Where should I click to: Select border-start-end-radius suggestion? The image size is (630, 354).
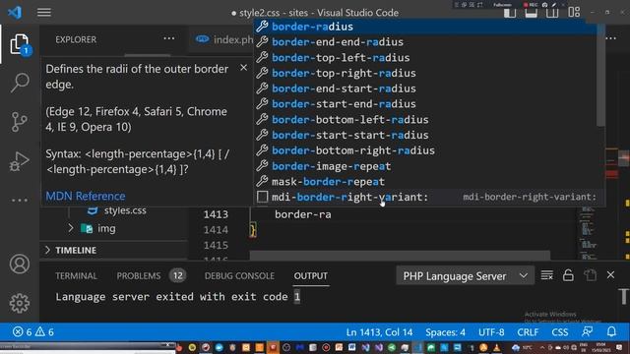click(x=425, y=104)
